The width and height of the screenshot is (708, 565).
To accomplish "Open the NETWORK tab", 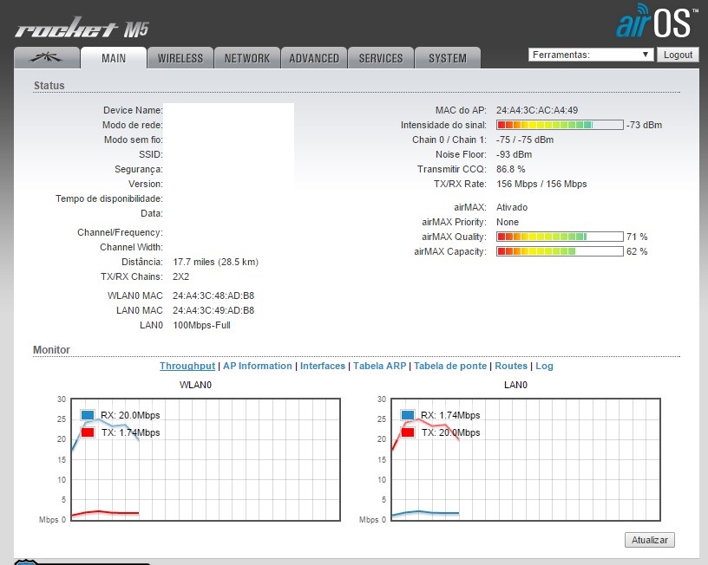I will [x=247, y=58].
